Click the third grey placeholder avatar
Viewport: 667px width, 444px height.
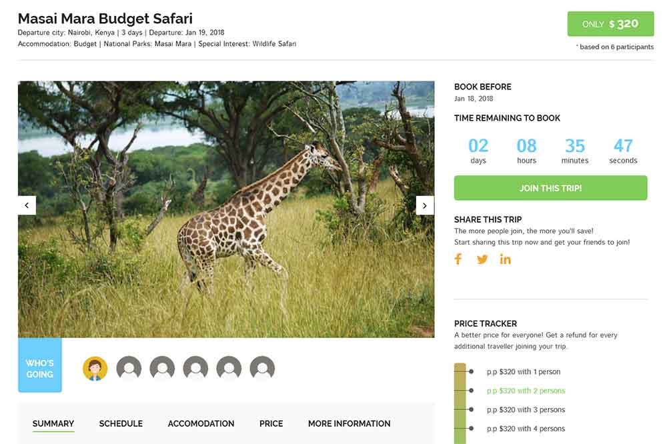click(x=195, y=368)
